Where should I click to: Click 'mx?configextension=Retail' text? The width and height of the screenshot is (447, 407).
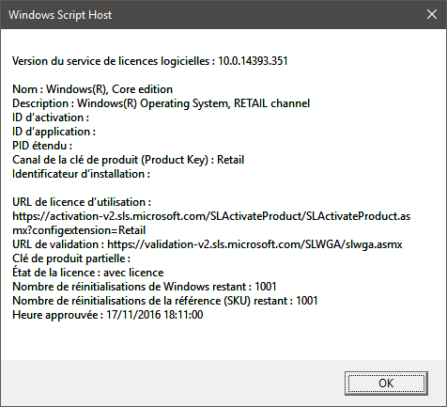pos(79,230)
